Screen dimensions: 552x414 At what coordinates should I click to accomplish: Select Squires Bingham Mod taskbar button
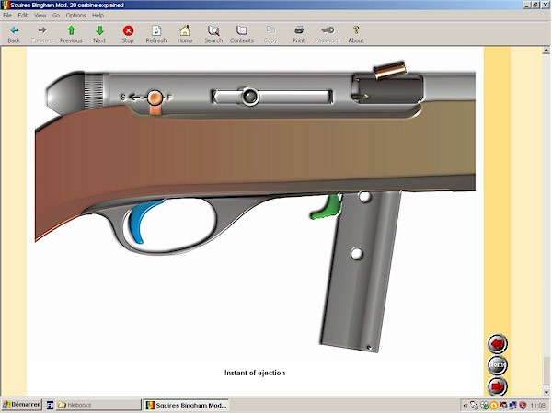coord(187,405)
